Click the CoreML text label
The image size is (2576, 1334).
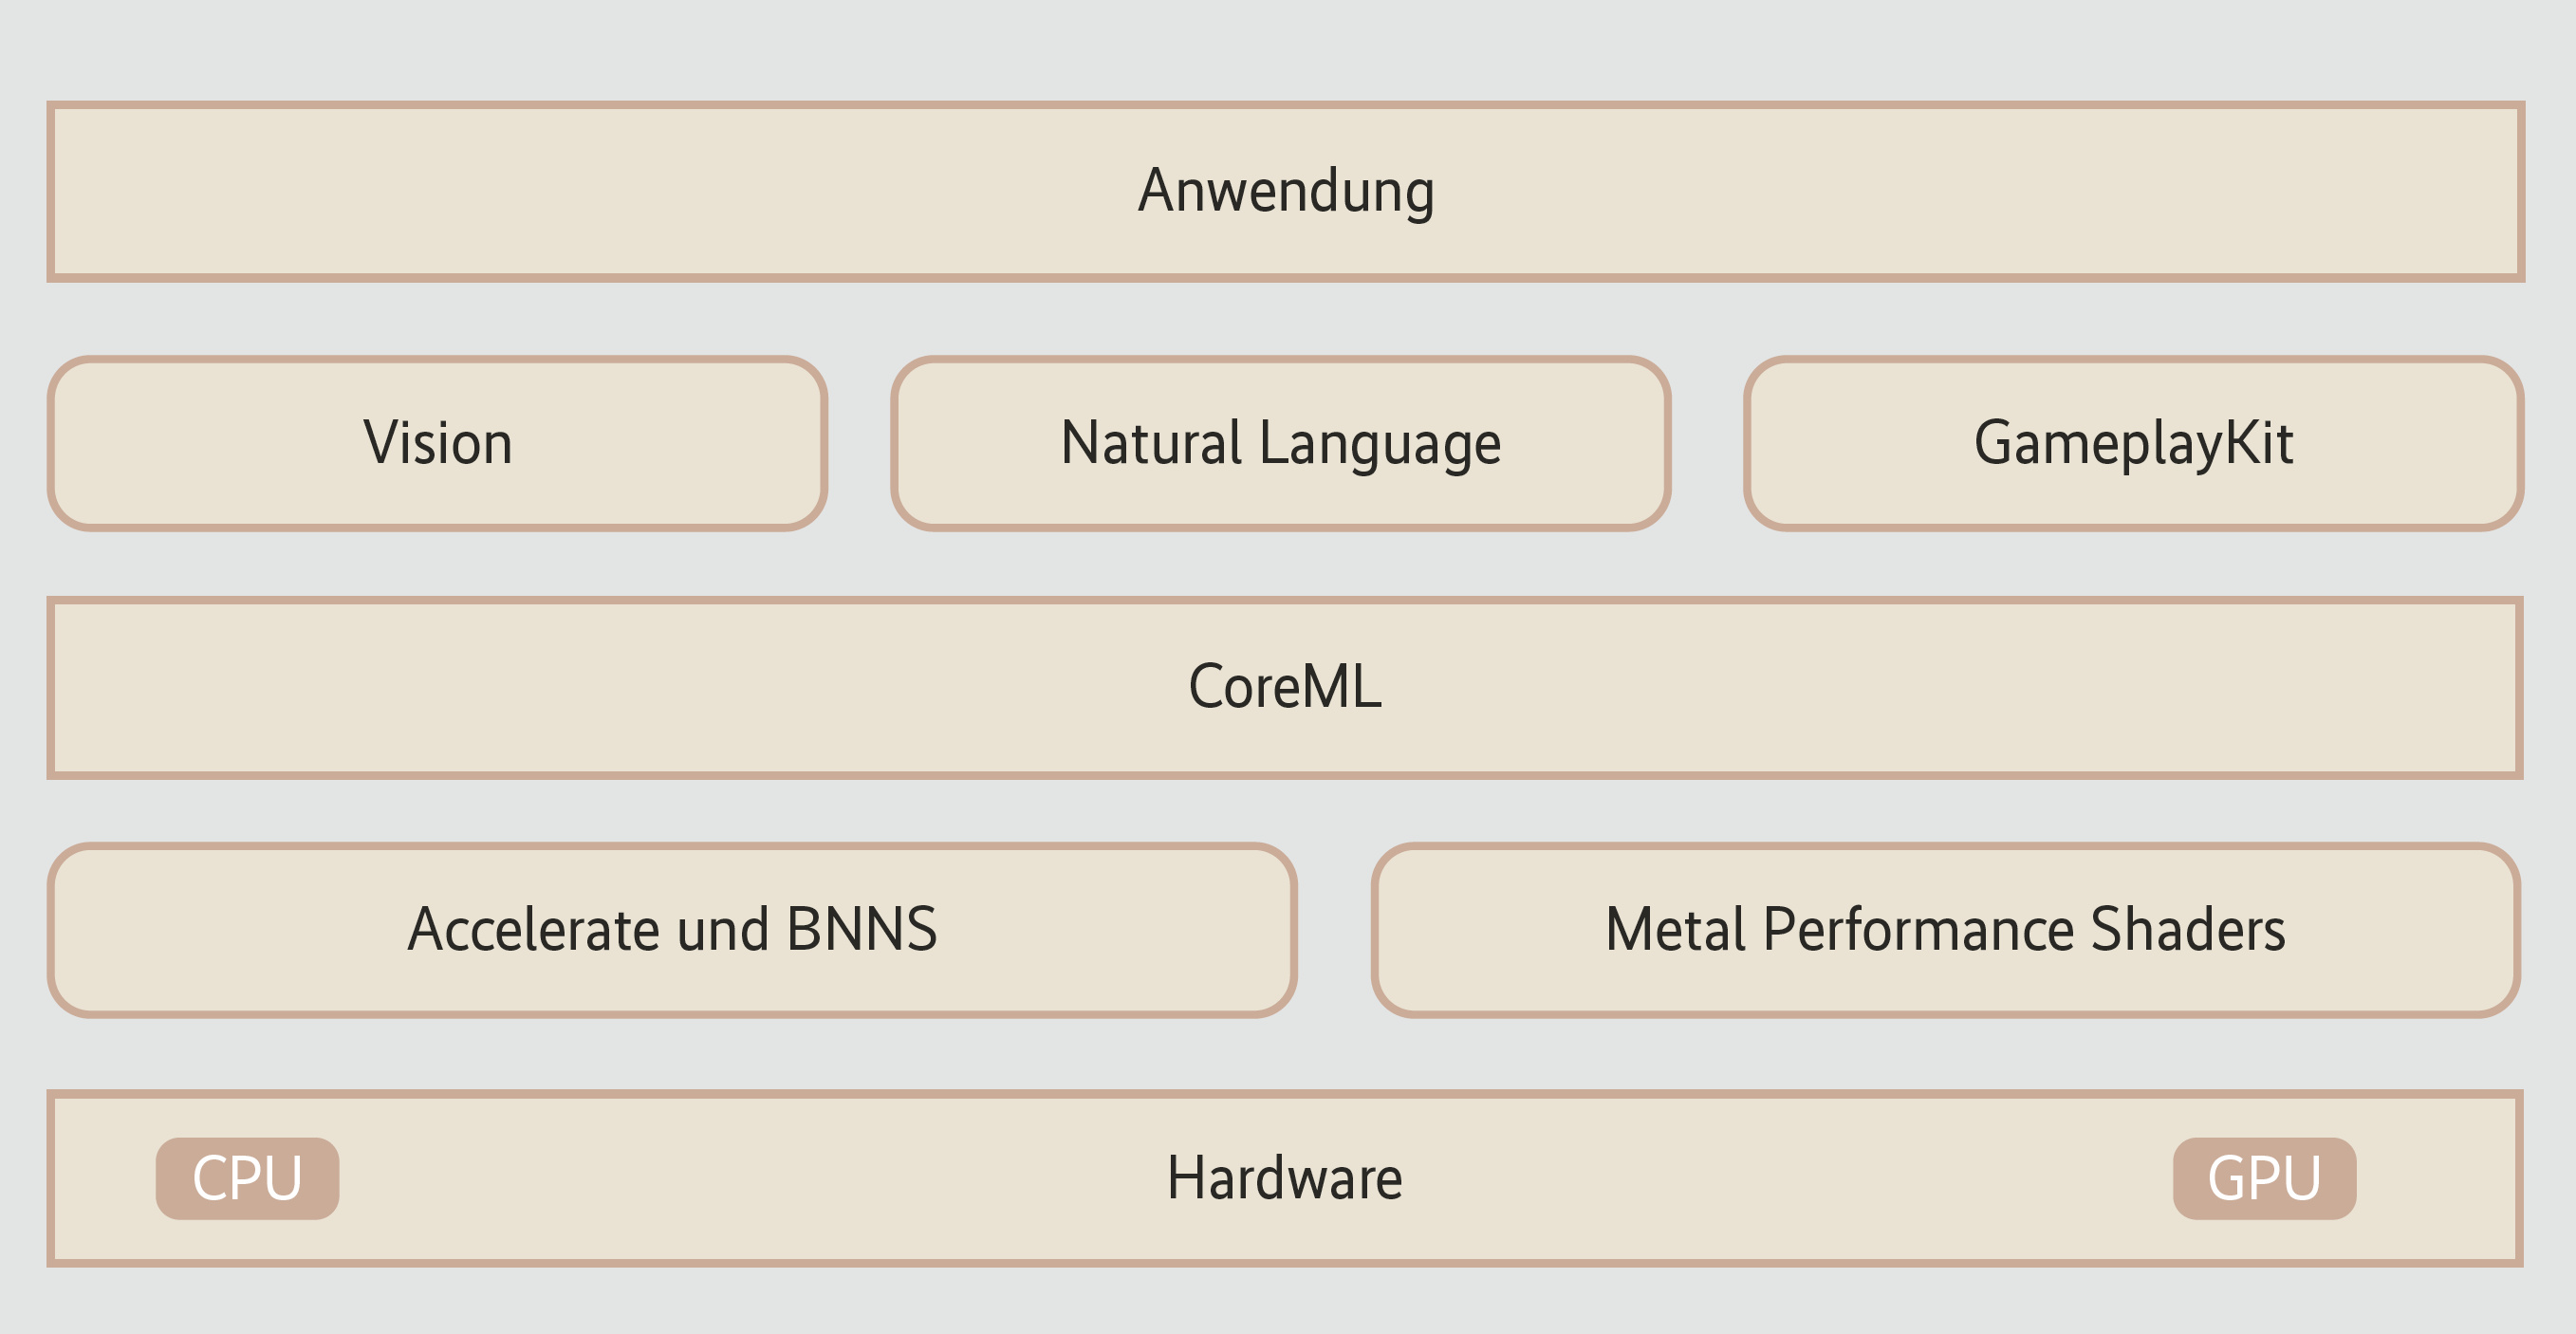coord(1285,687)
